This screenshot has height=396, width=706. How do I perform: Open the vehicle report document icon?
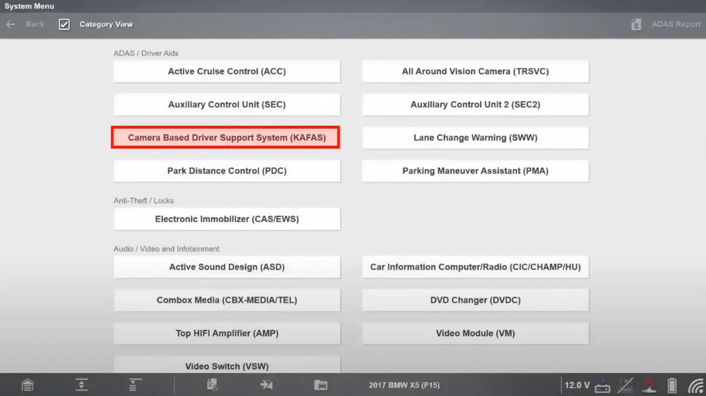click(212, 385)
